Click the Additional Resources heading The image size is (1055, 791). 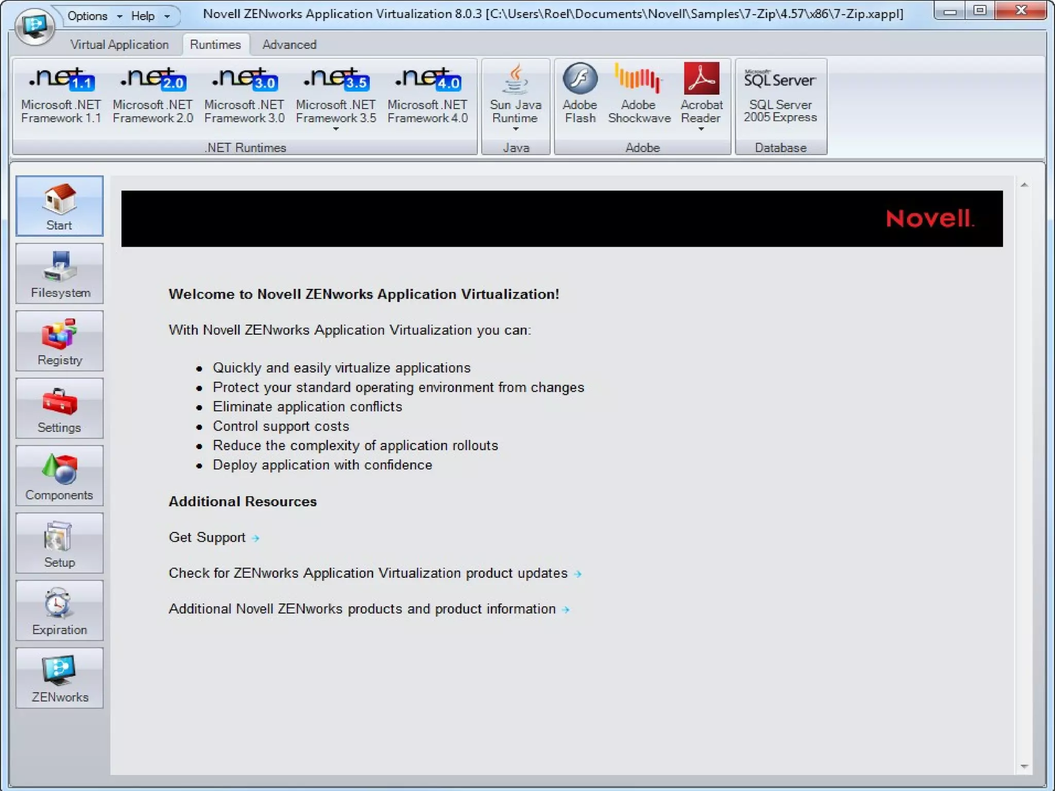(243, 502)
